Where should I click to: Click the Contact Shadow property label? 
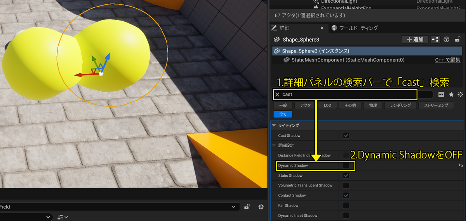[292, 195]
